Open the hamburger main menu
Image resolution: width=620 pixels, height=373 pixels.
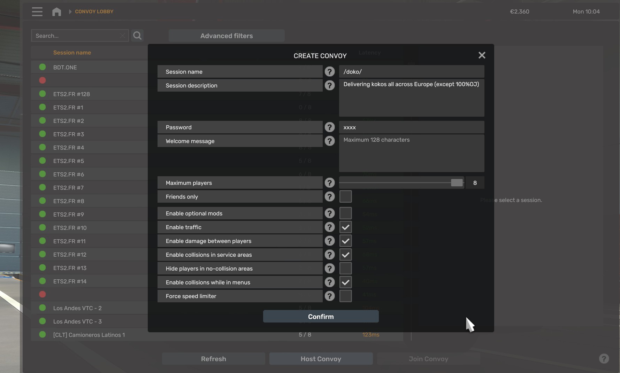coord(37,11)
